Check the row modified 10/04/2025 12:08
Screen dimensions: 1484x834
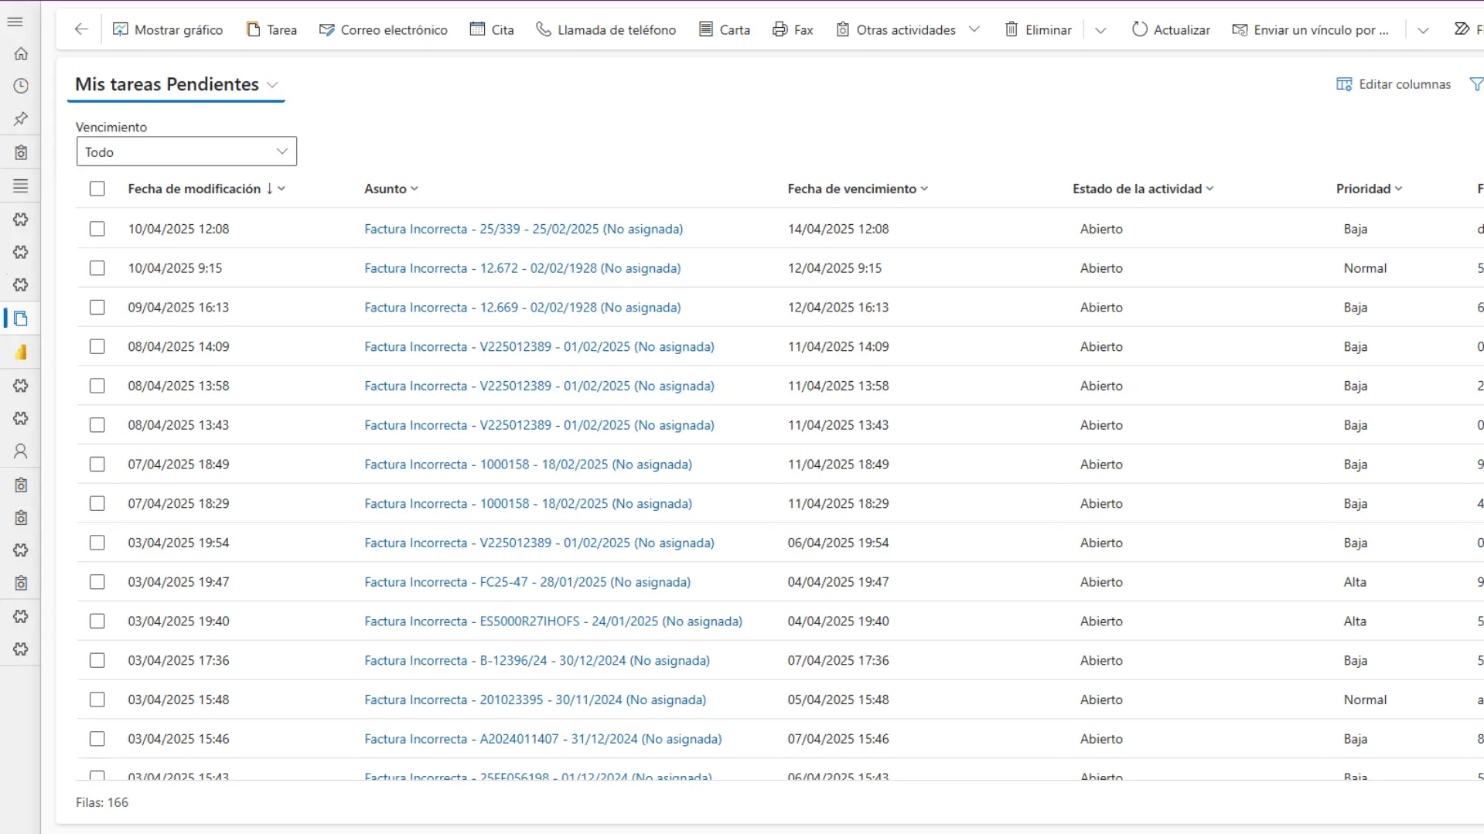tap(97, 229)
